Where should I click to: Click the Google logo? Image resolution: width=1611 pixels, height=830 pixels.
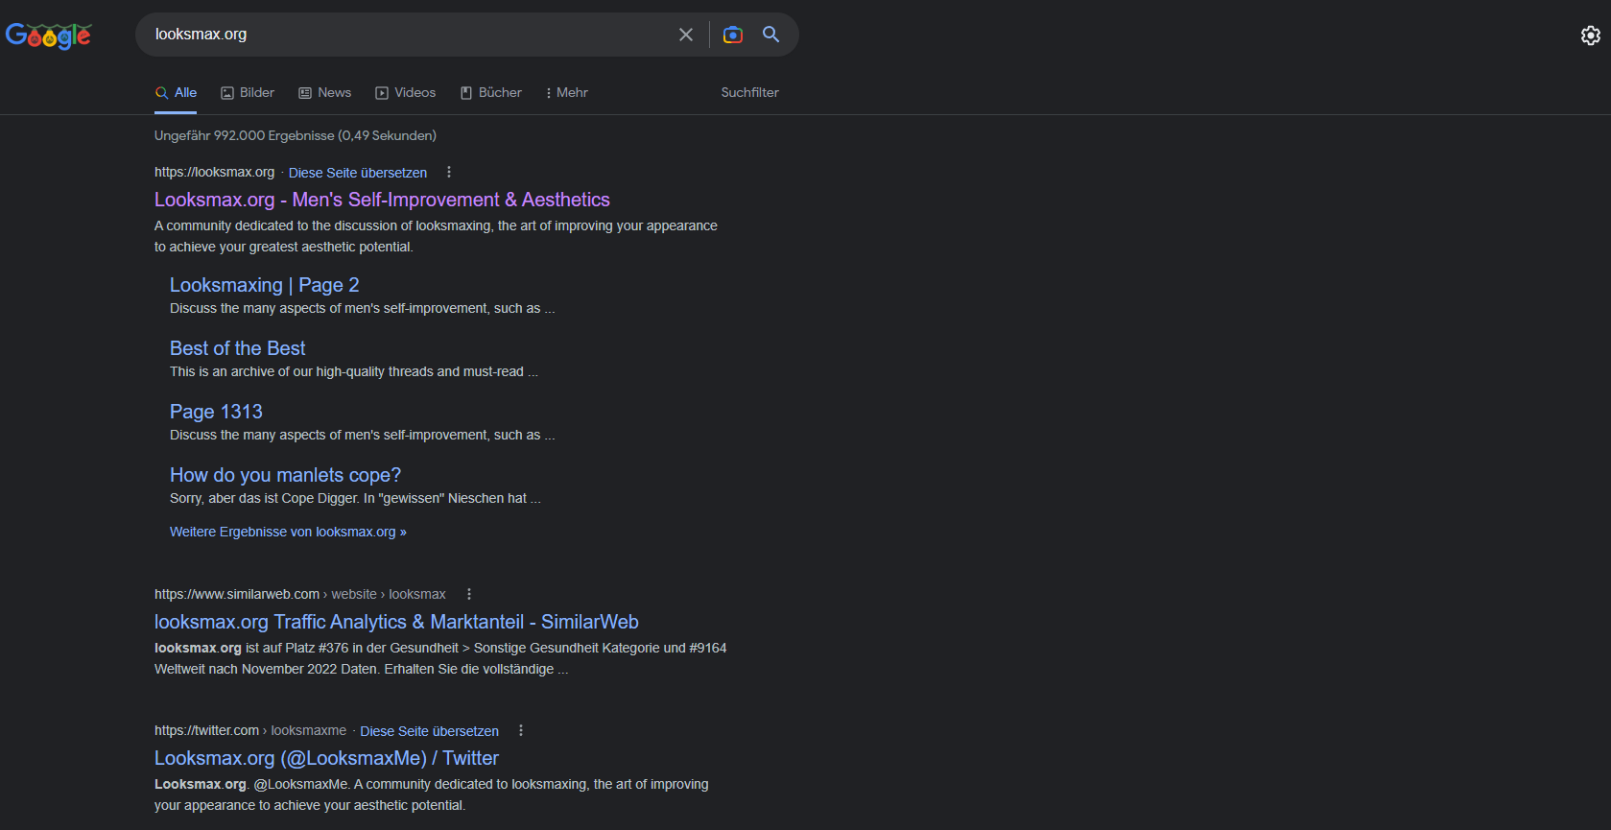click(48, 36)
